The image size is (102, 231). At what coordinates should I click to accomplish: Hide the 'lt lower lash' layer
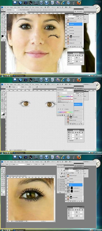click(x=66, y=30)
